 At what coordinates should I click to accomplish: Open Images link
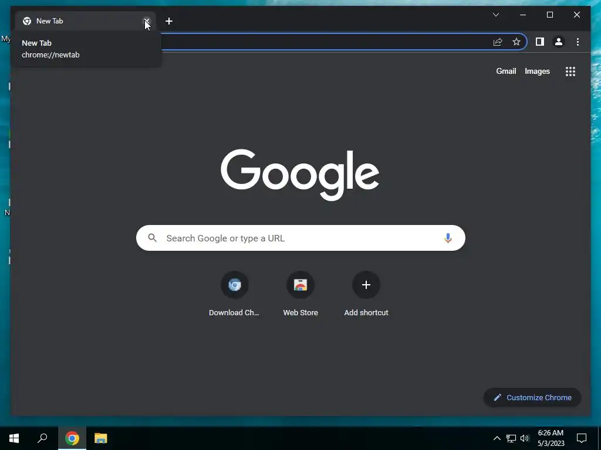pos(537,71)
